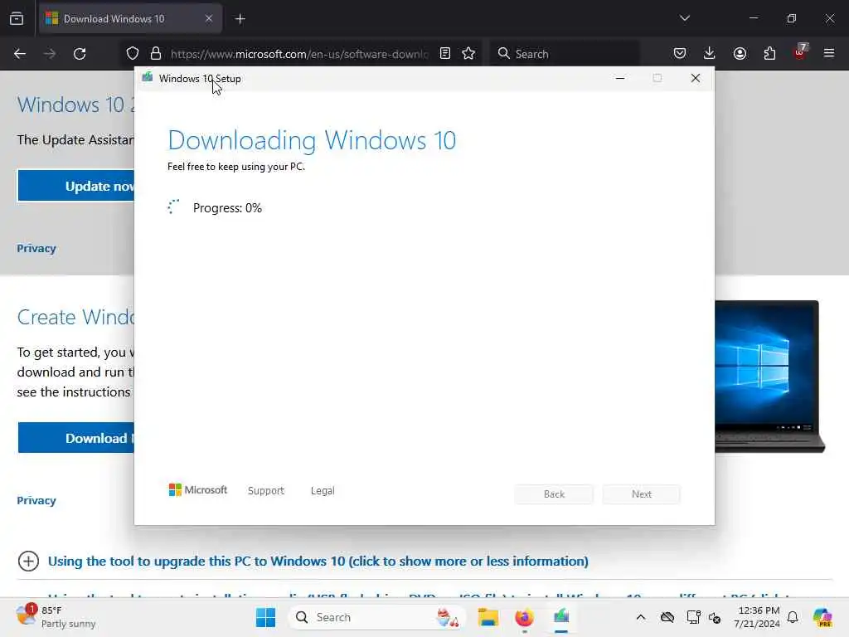Close the Download Windows 10 tab
Viewport: 849px width, 637px height.
click(x=209, y=18)
